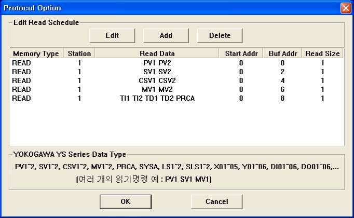Click the Station column header
Image resolution: width=354 pixels, height=218 pixels.
79,53
